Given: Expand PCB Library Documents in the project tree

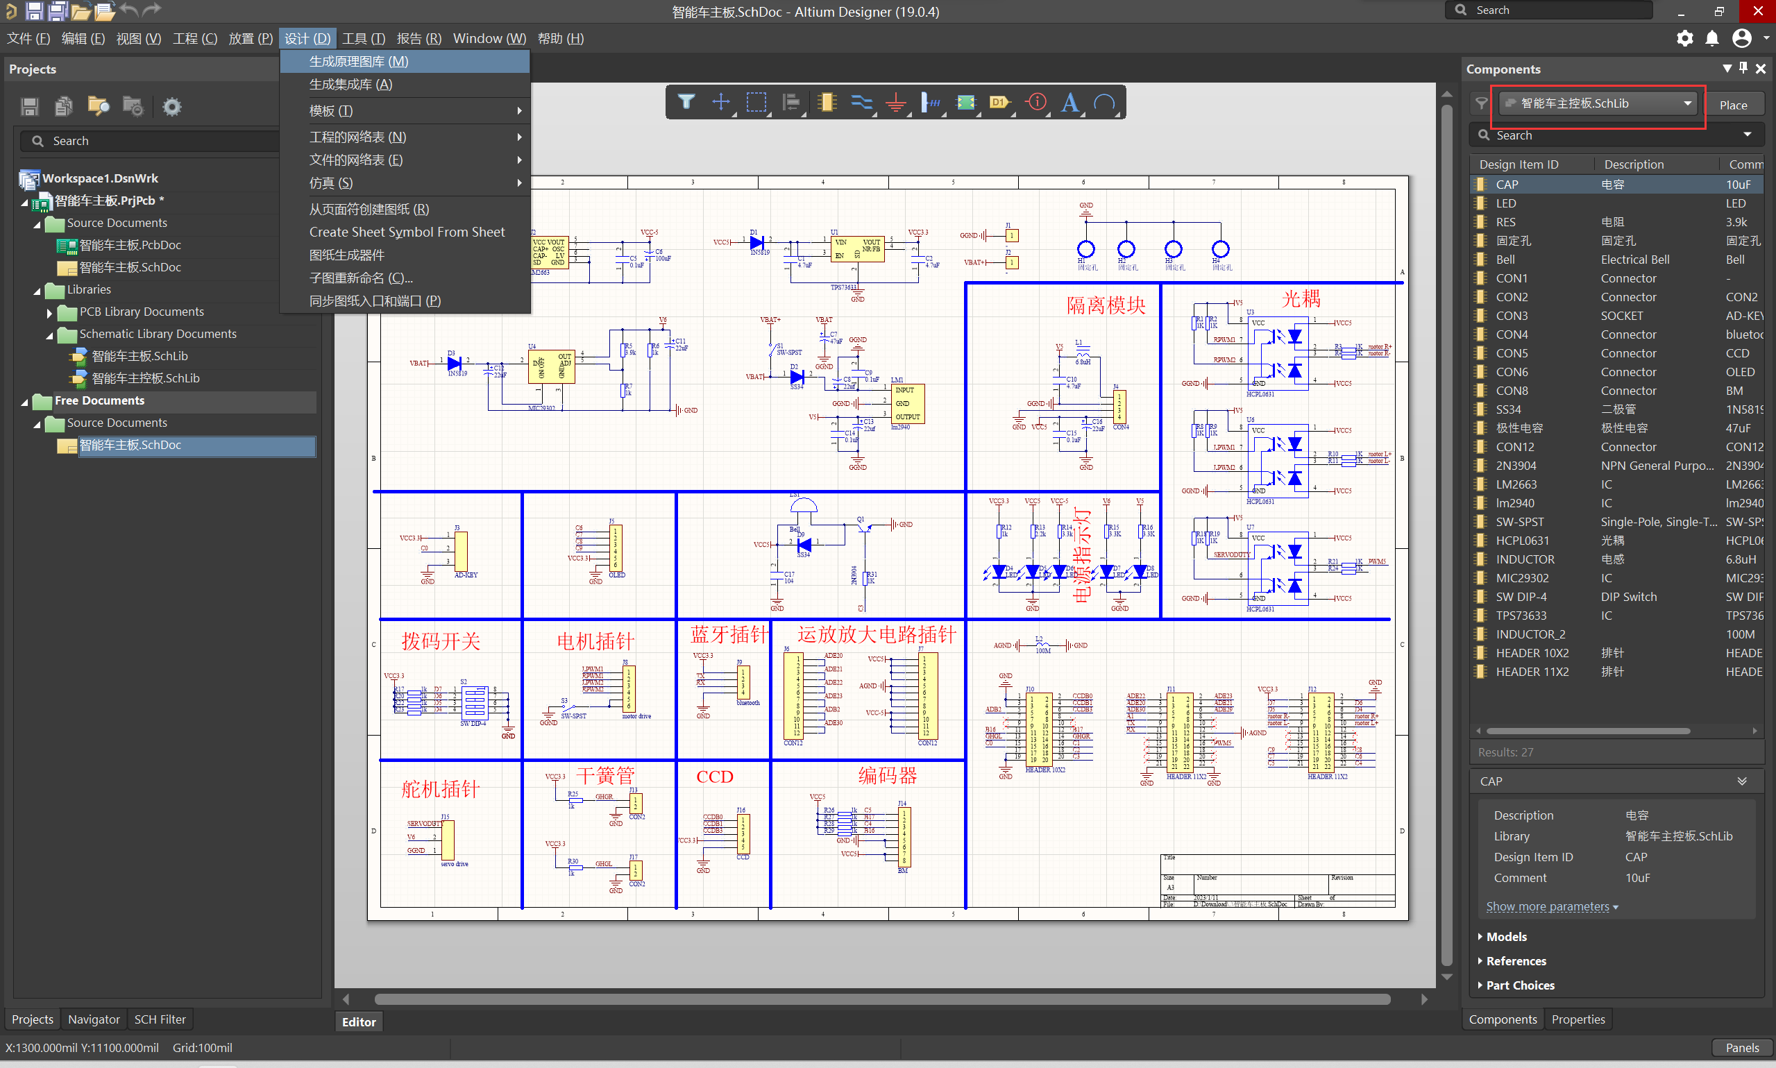Looking at the screenshot, I should 49,312.
